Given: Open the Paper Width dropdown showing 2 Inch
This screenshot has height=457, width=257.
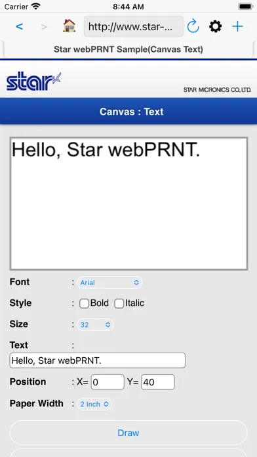Looking at the screenshot, I should coord(94,404).
